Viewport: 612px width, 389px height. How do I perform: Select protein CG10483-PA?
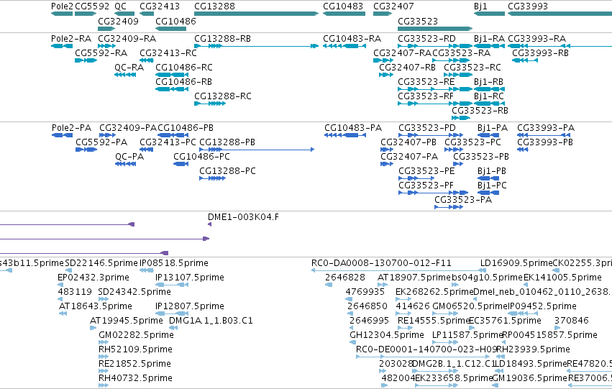click(x=345, y=135)
